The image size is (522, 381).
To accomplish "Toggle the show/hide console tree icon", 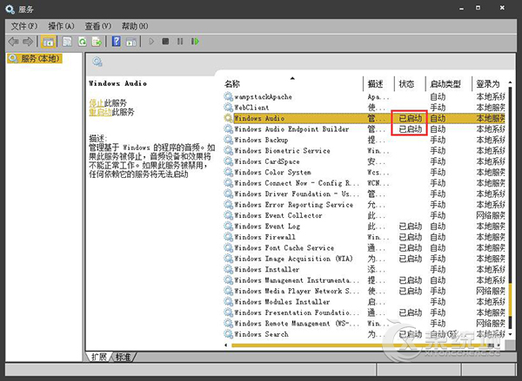I will 48,42.
